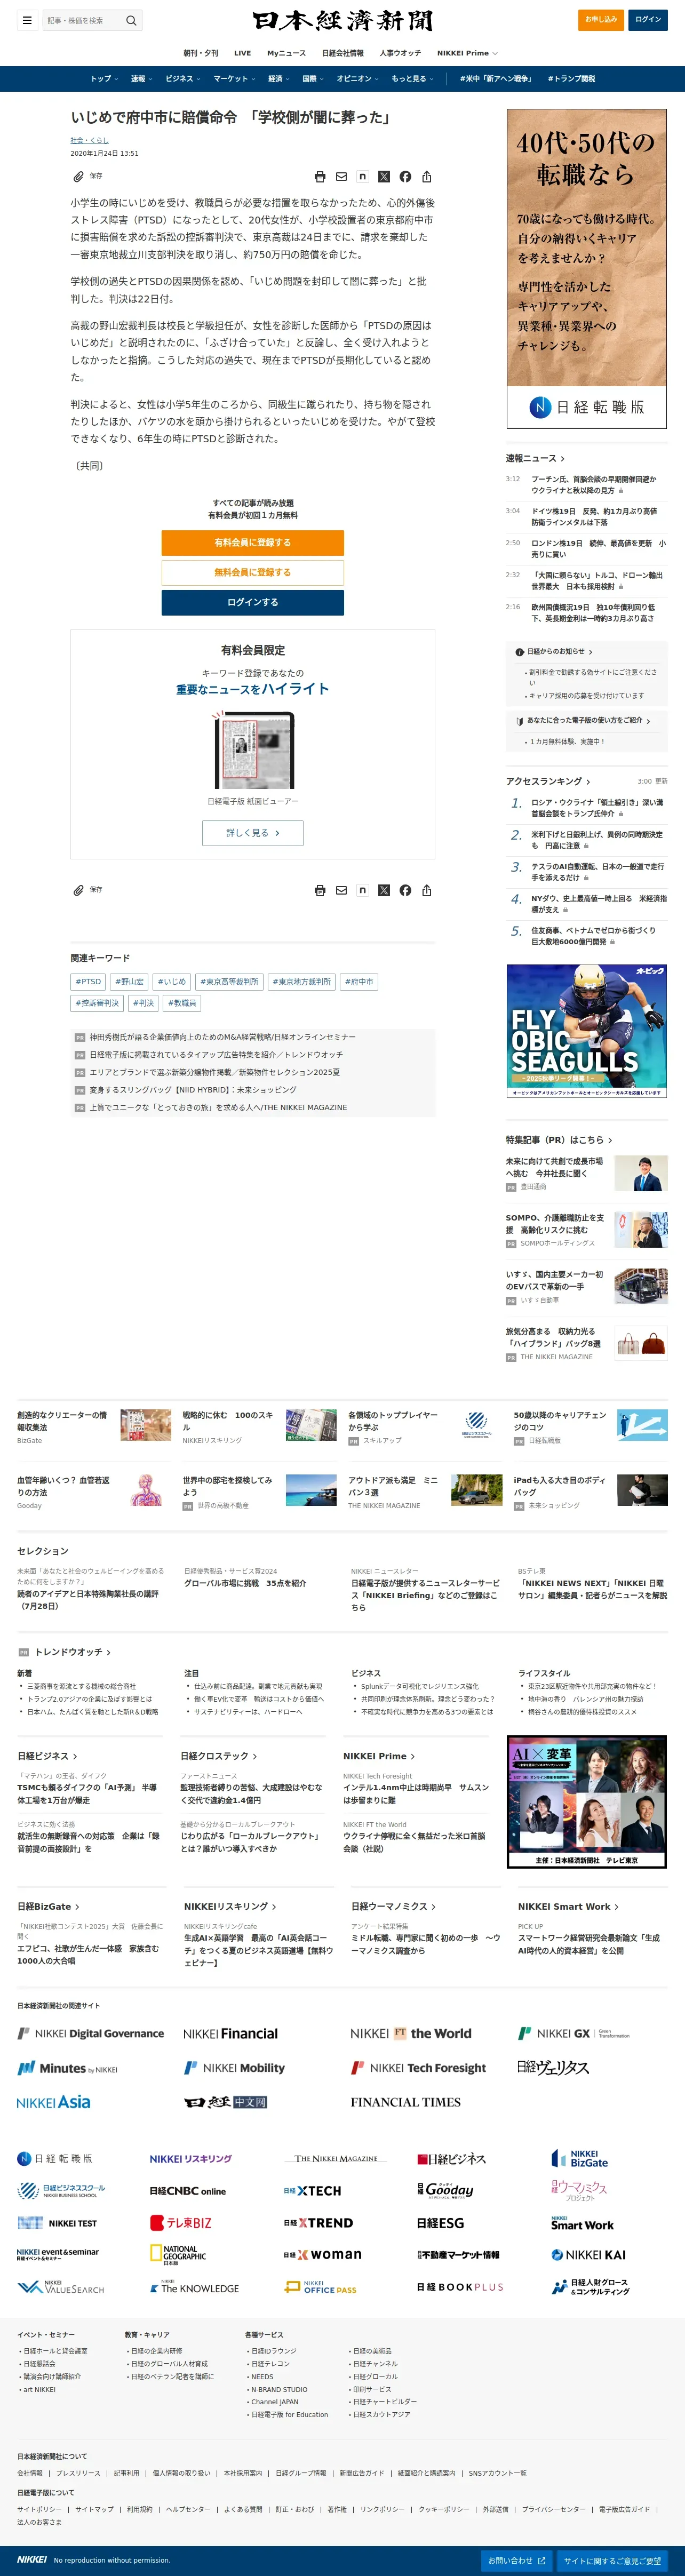
Task: Share on Facebook via top icon
Action: pos(405,177)
